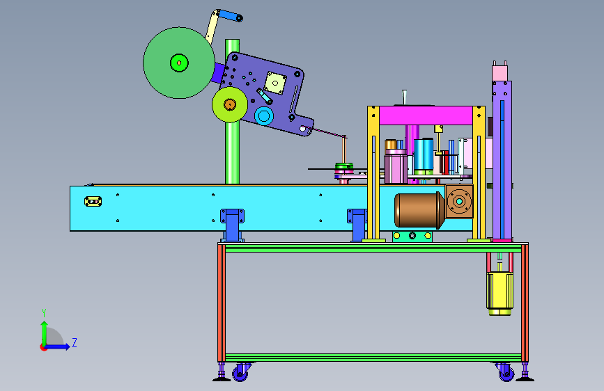The height and width of the screenshot is (391, 604).
Task: Click the red origin ball of the triad
Action: tap(43, 347)
